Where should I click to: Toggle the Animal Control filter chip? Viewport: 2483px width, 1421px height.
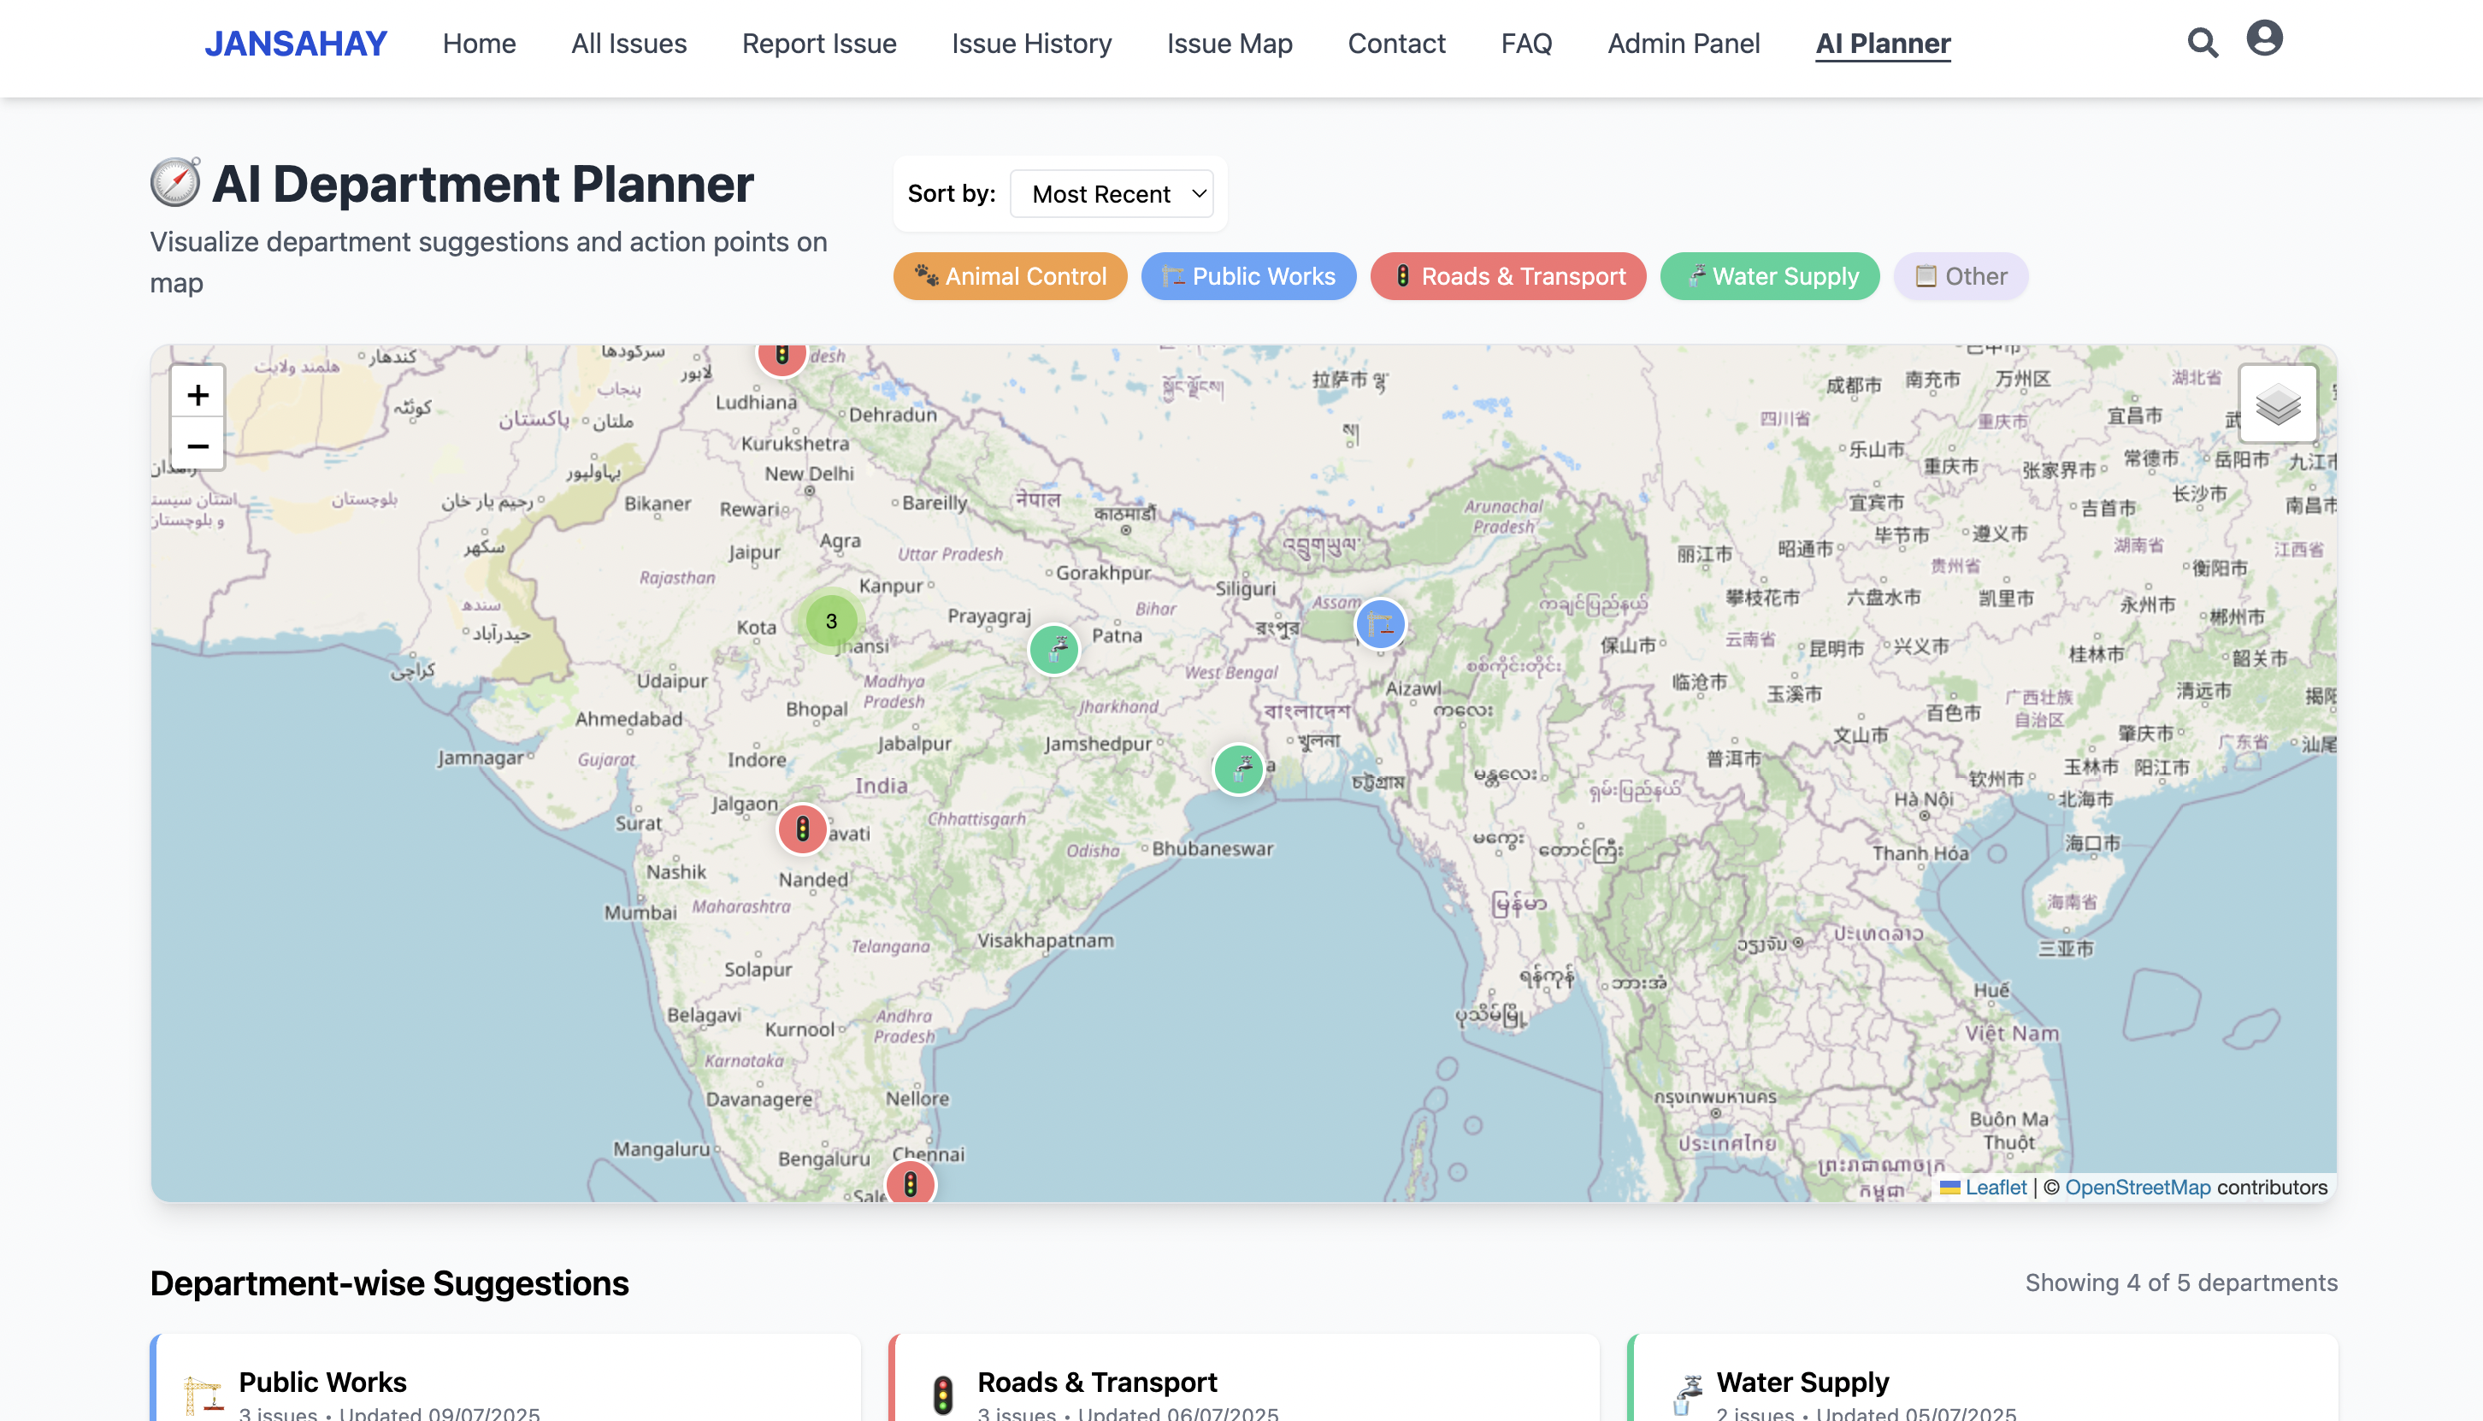click(x=1010, y=276)
